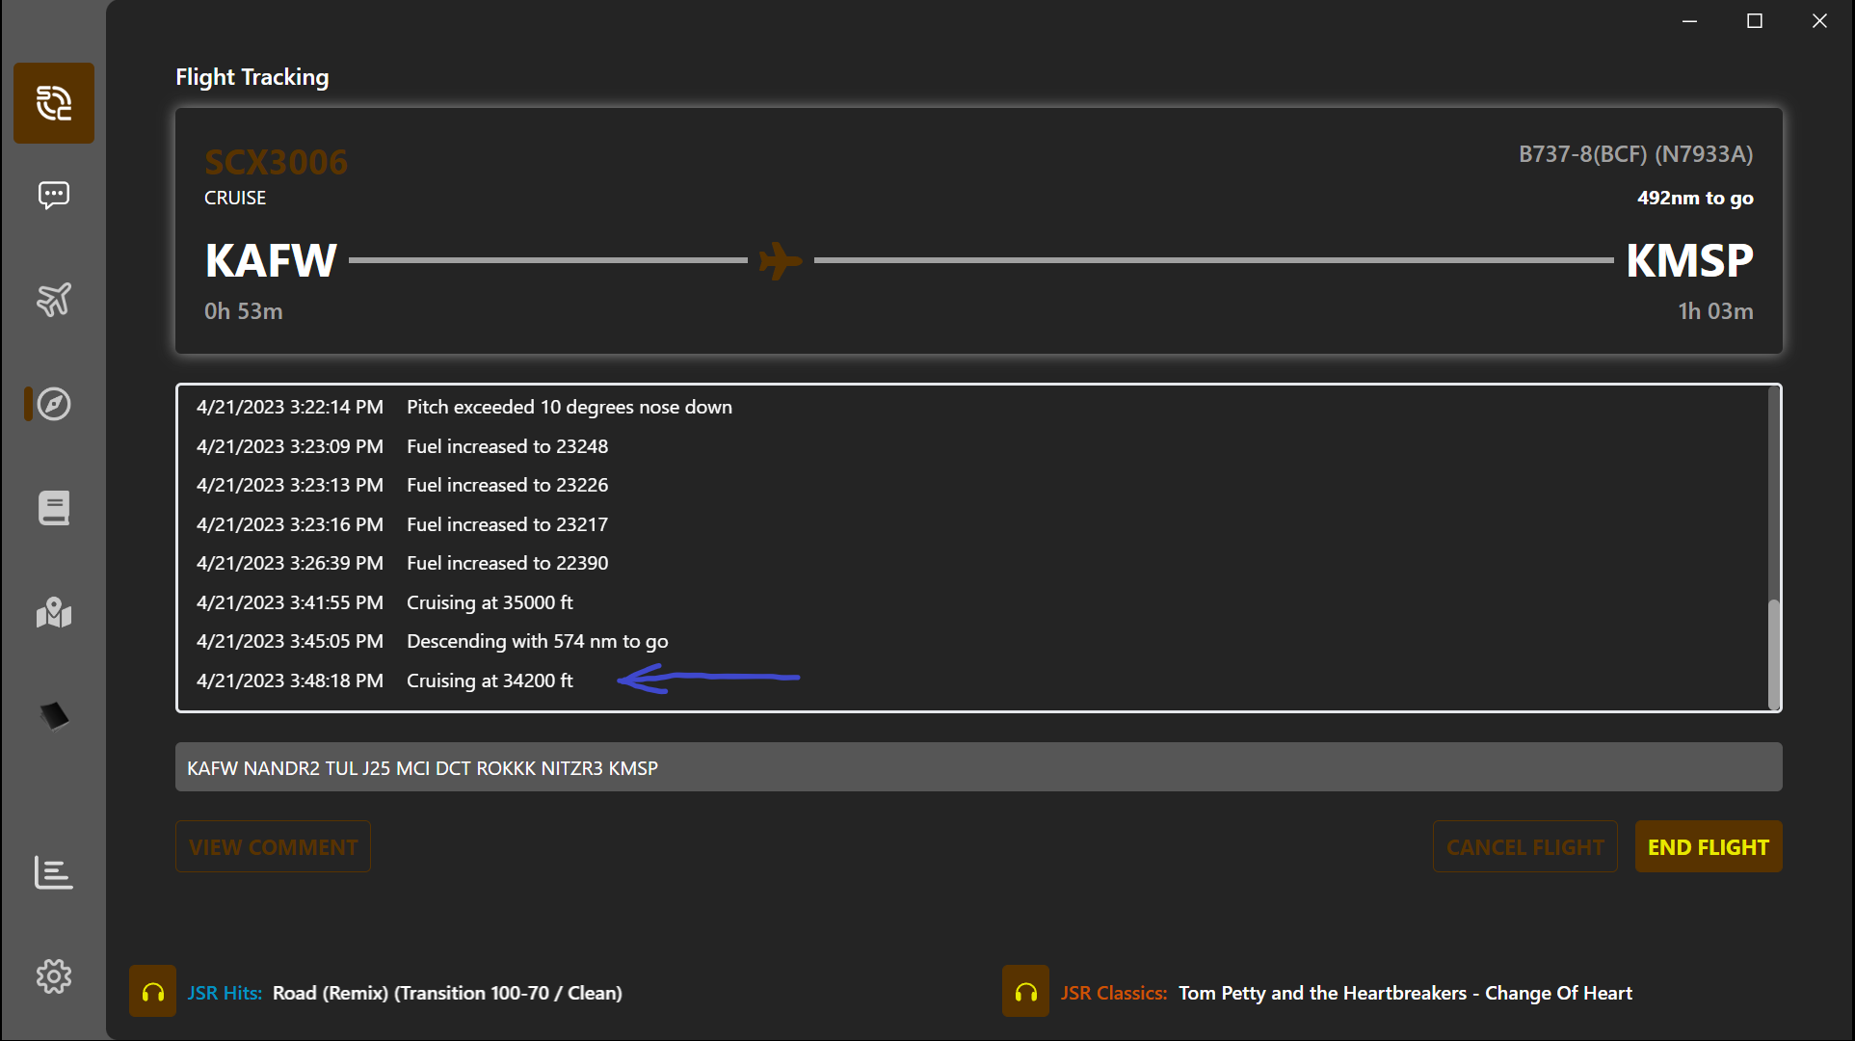The width and height of the screenshot is (1855, 1041).
Task: Select the Descending with 574 nm log entry
Action: [537, 641]
